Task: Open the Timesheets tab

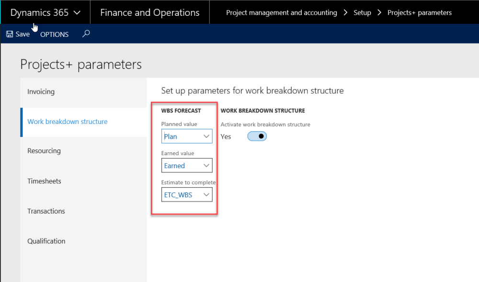Action: [x=45, y=181]
